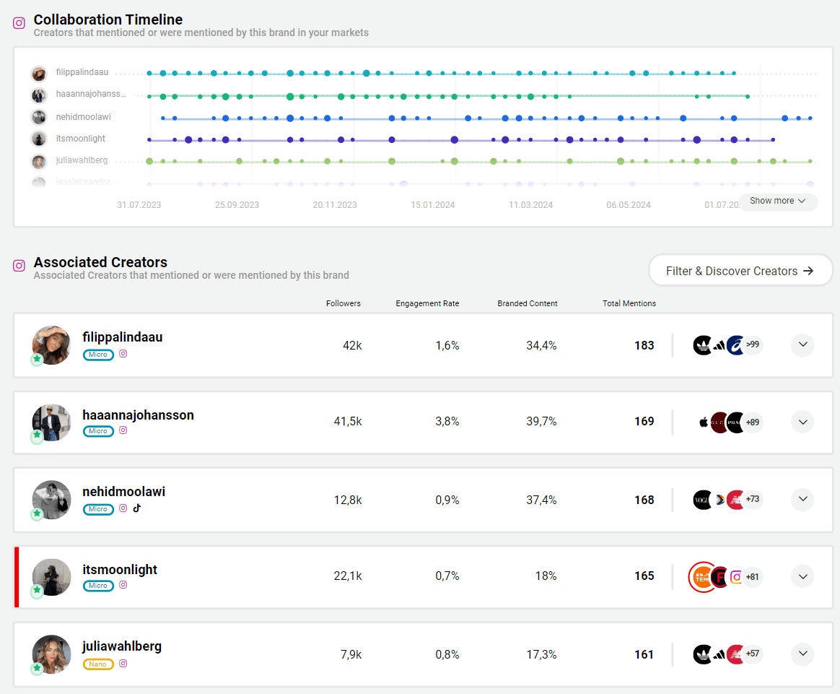Click the Apple logo in haaannajohansson's row
This screenshot has width=840, height=694.
(x=703, y=422)
